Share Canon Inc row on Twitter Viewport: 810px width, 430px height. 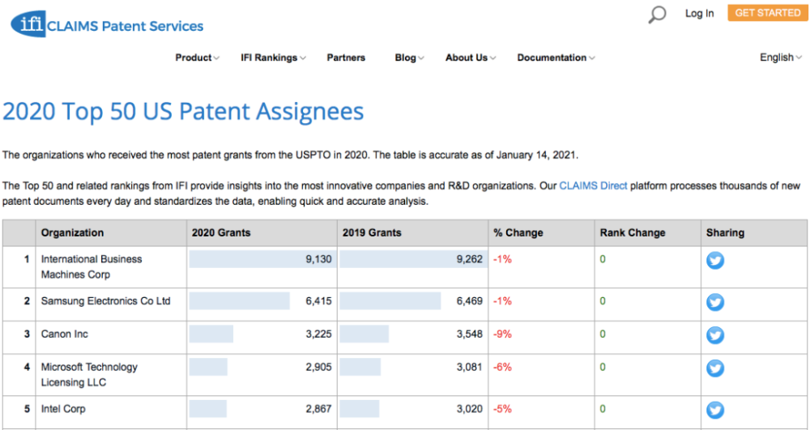[x=715, y=335]
